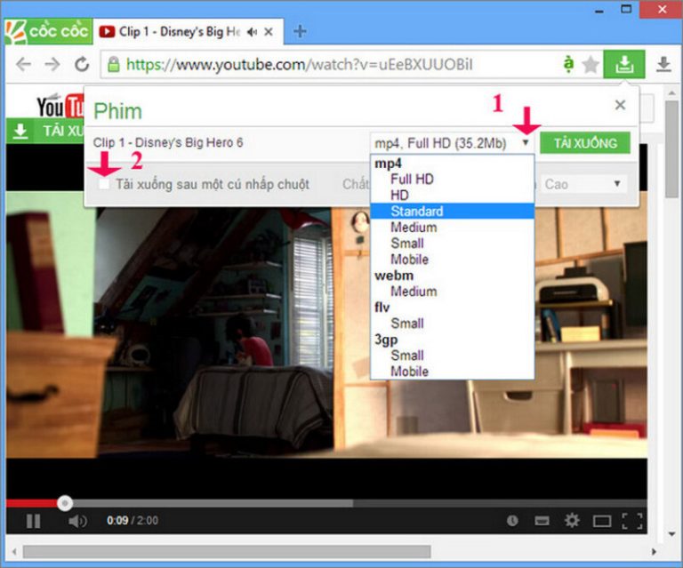Go forward to the next page
Screen dimensions: 683x568
52,64
